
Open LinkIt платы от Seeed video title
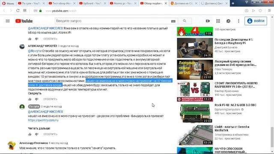[x=232, y=128]
